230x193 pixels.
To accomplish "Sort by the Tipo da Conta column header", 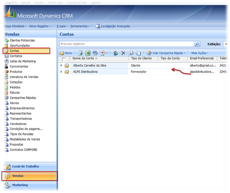I will coord(170,58).
